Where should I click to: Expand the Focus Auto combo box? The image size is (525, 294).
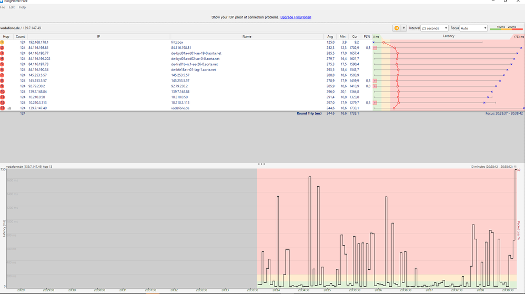pyautogui.click(x=474, y=28)
